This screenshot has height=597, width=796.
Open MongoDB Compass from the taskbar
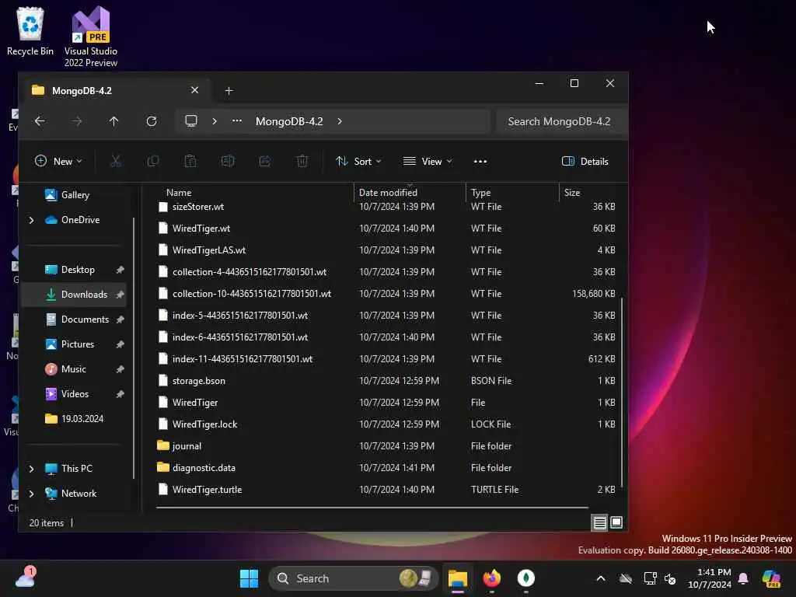tap(526, 578)
